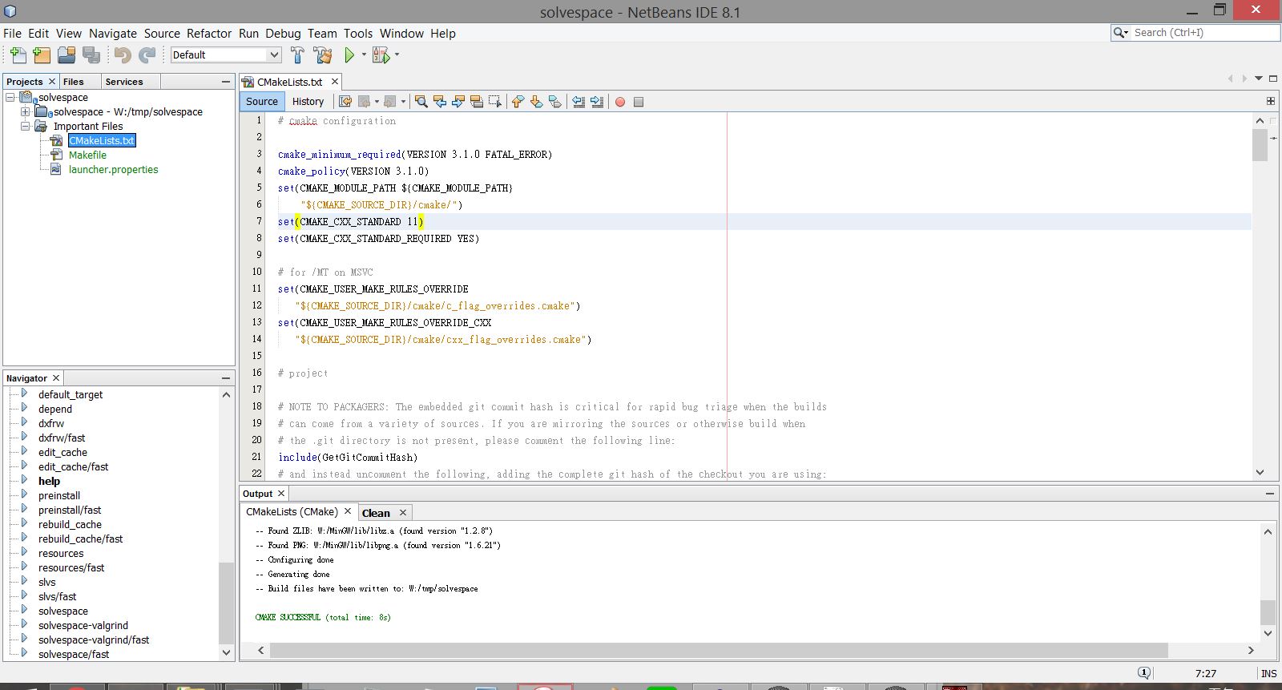Open the Tools menu

tap(358, 33)
